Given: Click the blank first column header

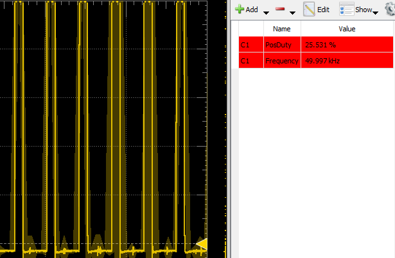Looking at the screenshot, I should [x=250, y=29].
